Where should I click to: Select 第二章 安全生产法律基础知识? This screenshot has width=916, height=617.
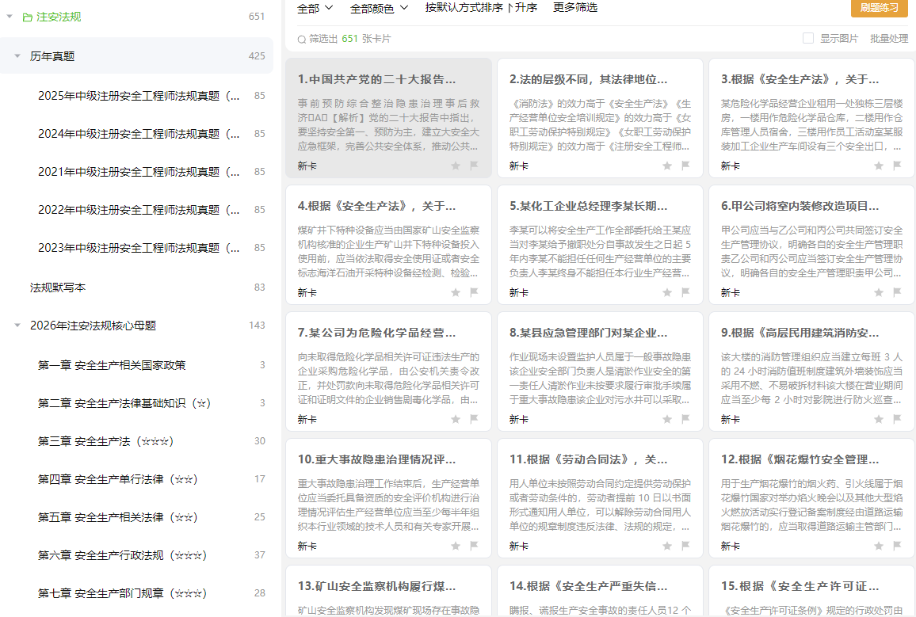(124, 403)
